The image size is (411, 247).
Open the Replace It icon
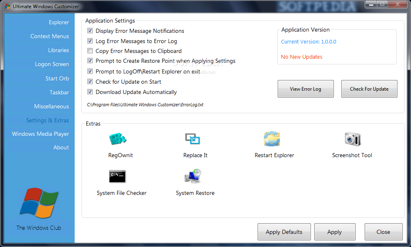pyautogui.click(x=193, y=139)
